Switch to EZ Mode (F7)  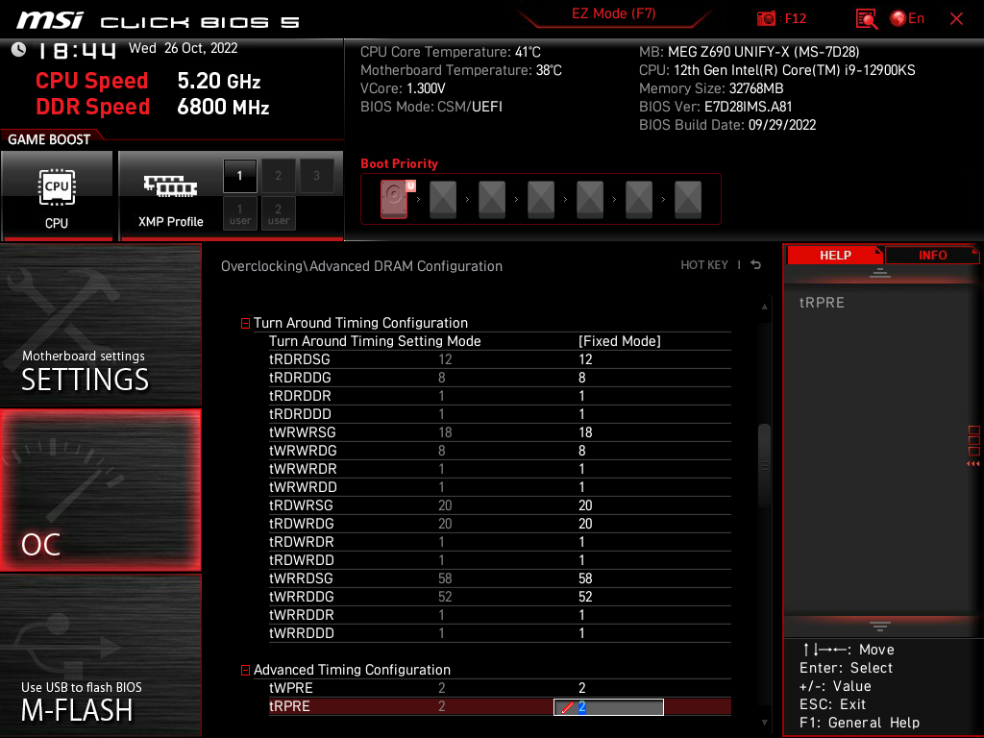pos(613,14)
